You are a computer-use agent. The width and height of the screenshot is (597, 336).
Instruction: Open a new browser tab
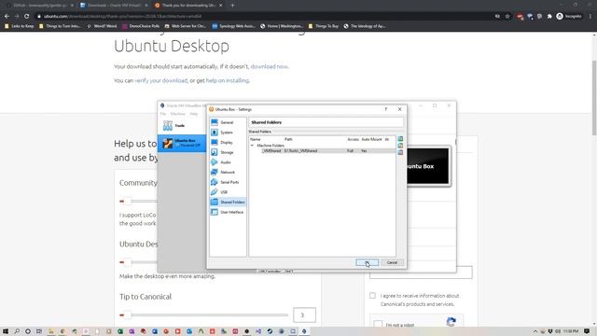[232, 6]
